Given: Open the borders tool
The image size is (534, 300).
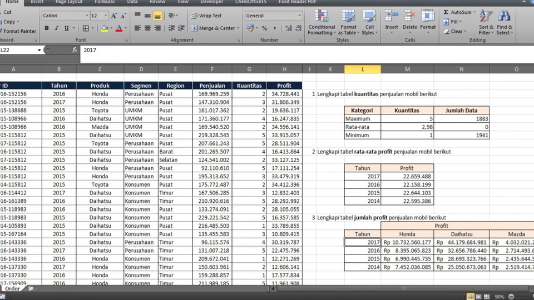Looking at the screenshot, I should tap(86, 28).
